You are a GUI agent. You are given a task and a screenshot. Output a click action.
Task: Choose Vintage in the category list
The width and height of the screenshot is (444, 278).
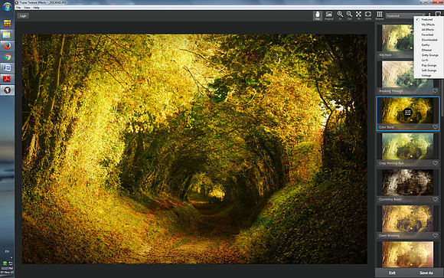[426, 76]
